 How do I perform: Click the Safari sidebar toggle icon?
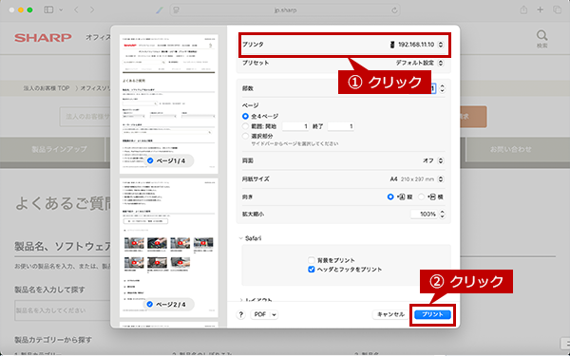[48, 10]
